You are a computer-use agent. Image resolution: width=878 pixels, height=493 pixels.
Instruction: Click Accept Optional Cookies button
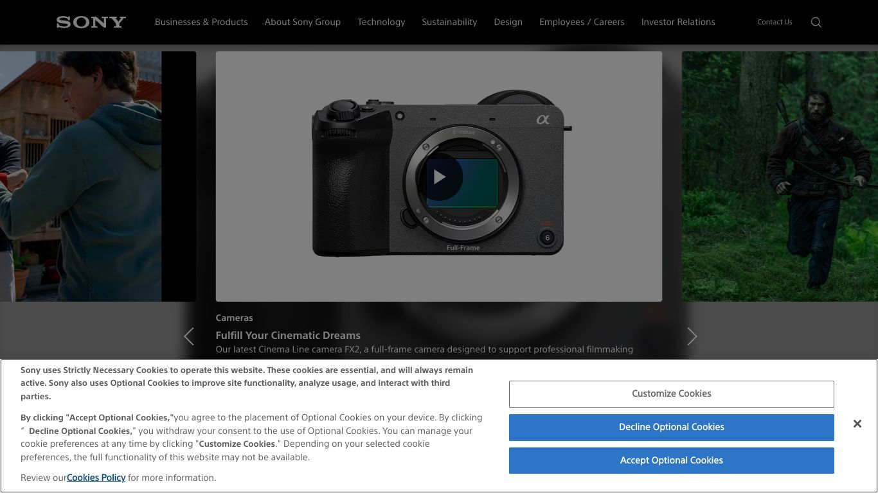(672, 460)
